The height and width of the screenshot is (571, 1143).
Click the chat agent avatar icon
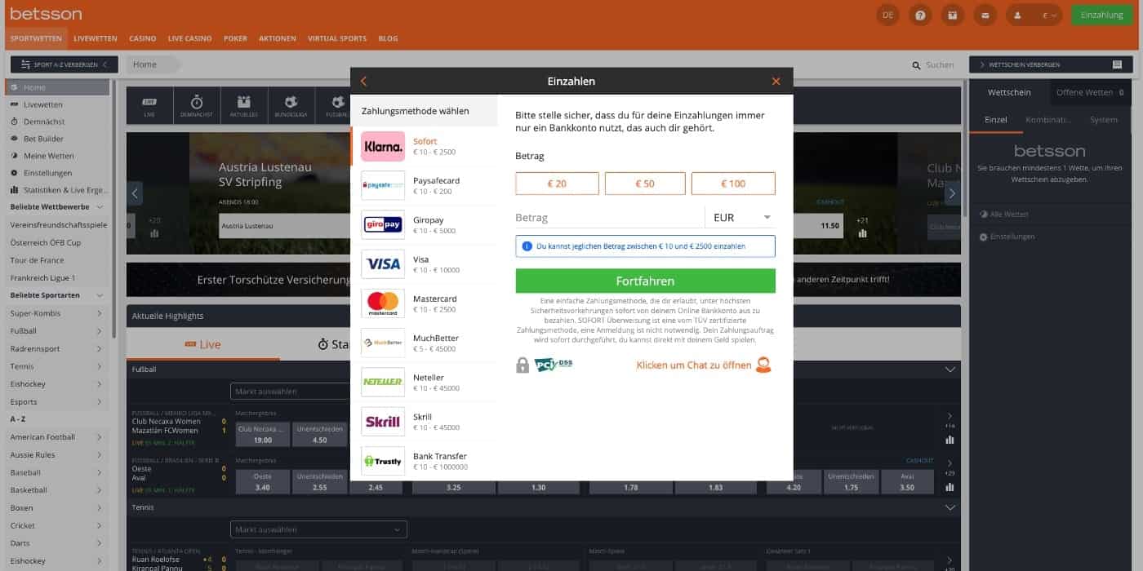pos(763,365)
